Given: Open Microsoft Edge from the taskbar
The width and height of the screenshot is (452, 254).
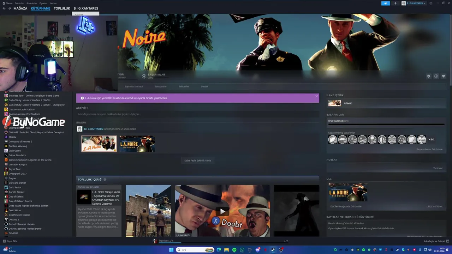Looking at the screenshot, I should pyautogui.click(x=219, y=250).
